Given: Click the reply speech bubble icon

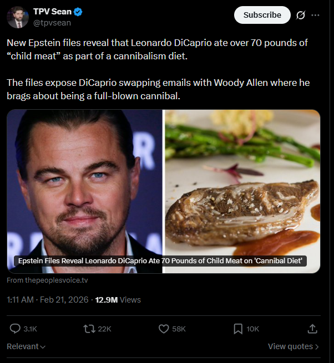Looking at the screenshot, I should click(16, 329).
